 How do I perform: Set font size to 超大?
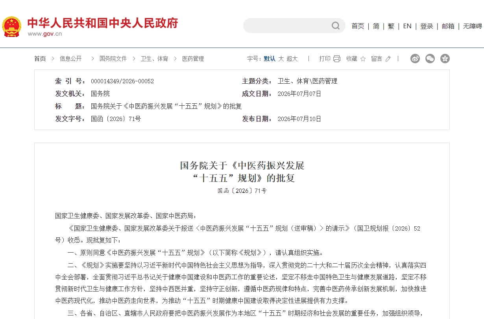tap(292, 59)
